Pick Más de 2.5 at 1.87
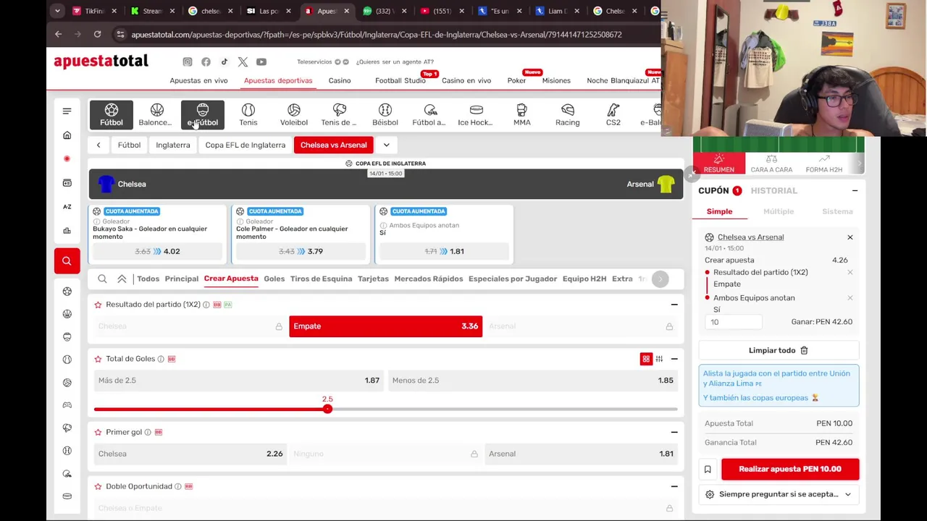The width and height of the screenshot is (927, 521). [x=239, y=381]
